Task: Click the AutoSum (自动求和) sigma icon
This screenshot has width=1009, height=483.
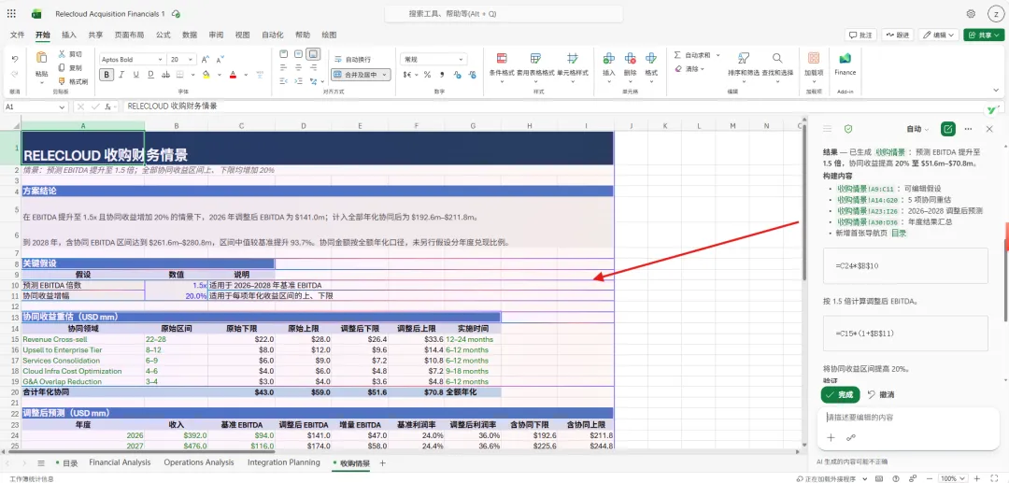Action: 677,55
